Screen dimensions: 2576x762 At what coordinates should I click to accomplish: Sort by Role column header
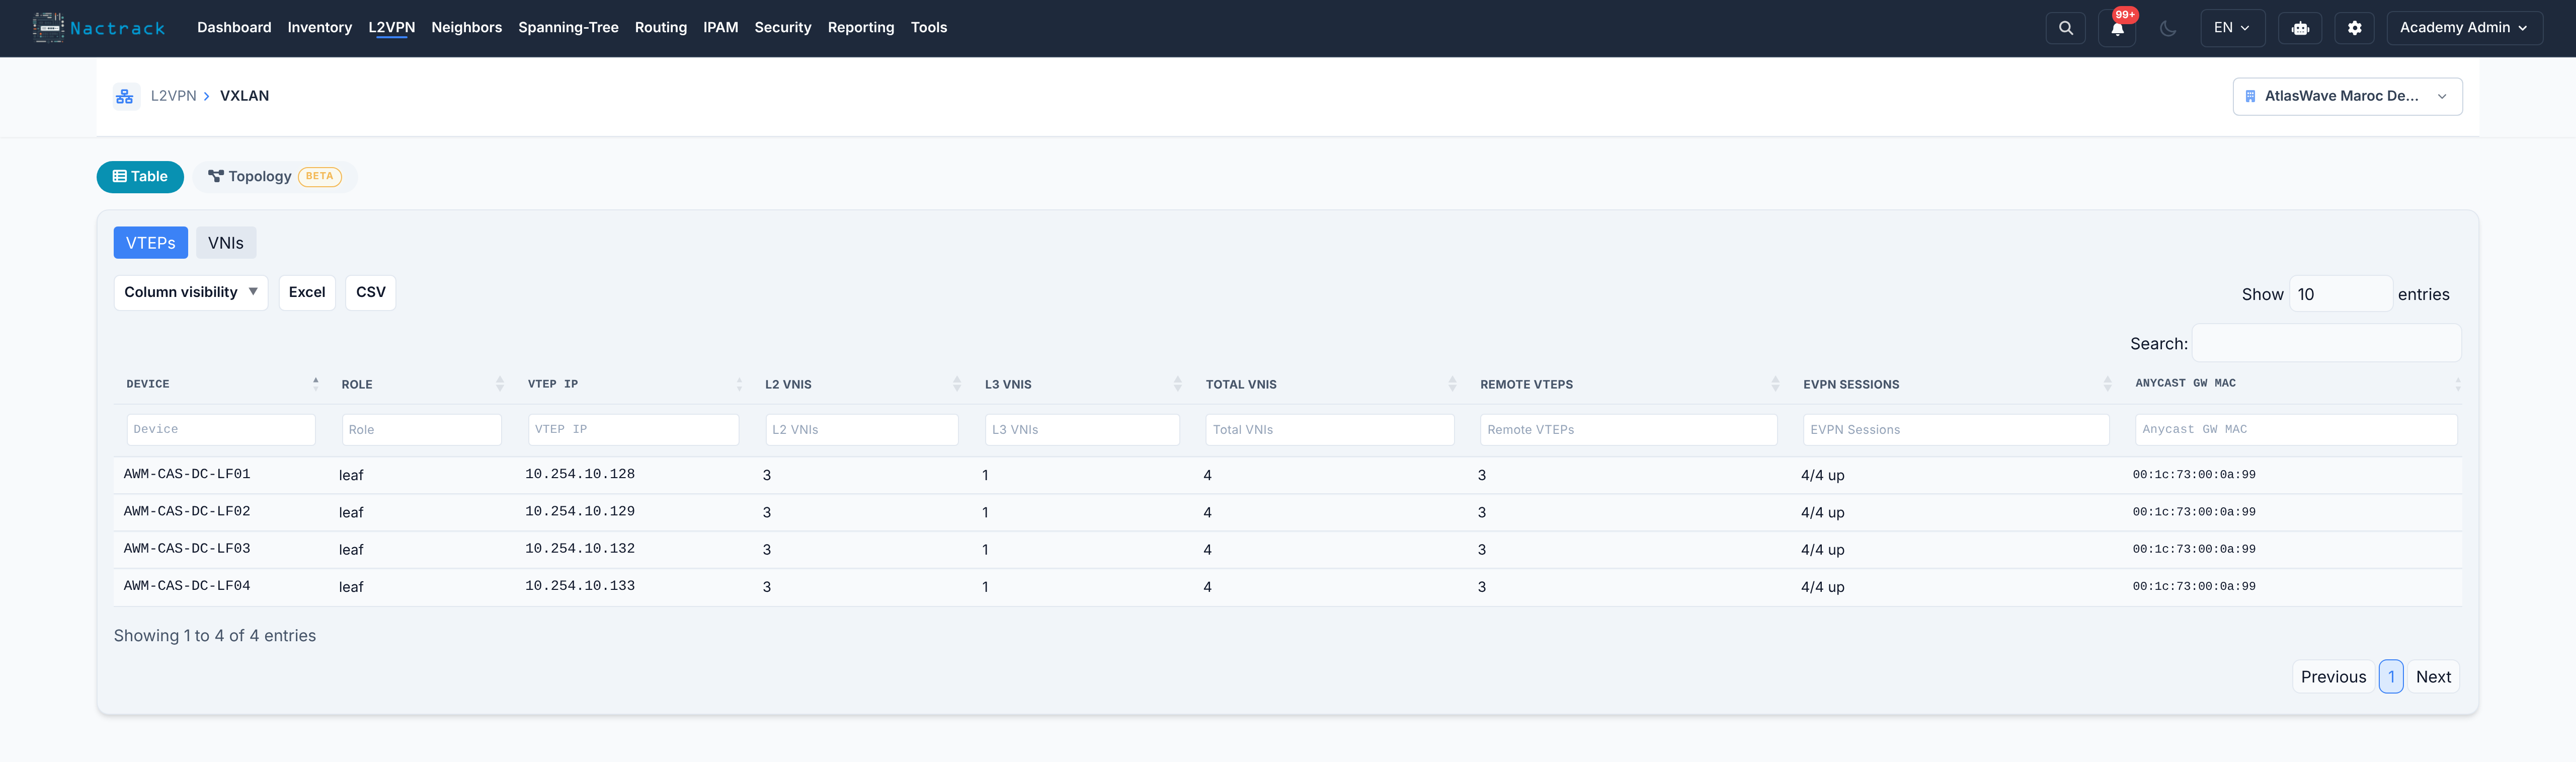pos(421,384)
